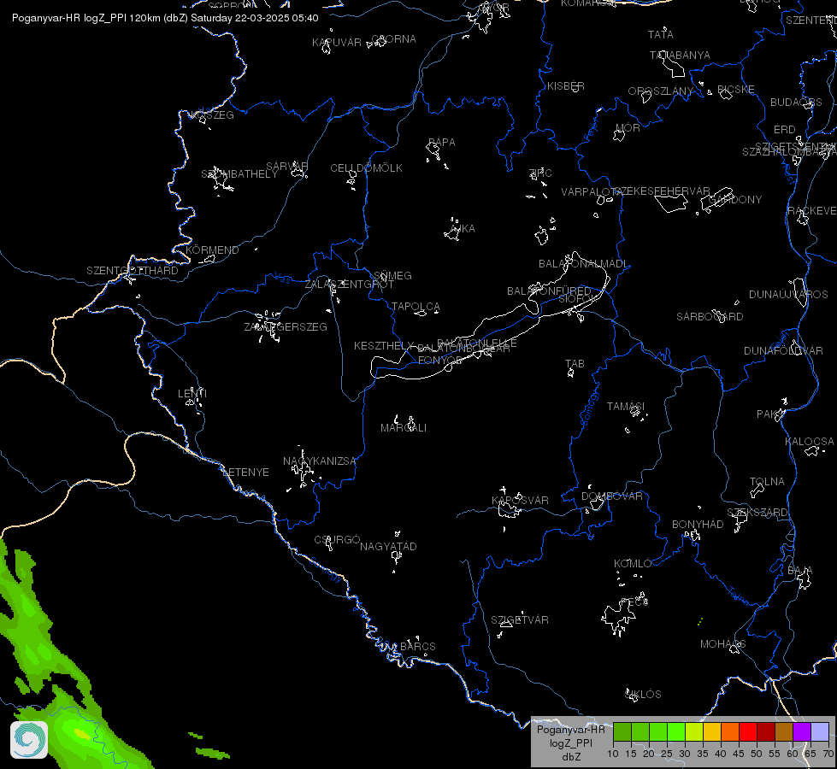Click the TATABÁNYA city label

(x=680, y=56)
